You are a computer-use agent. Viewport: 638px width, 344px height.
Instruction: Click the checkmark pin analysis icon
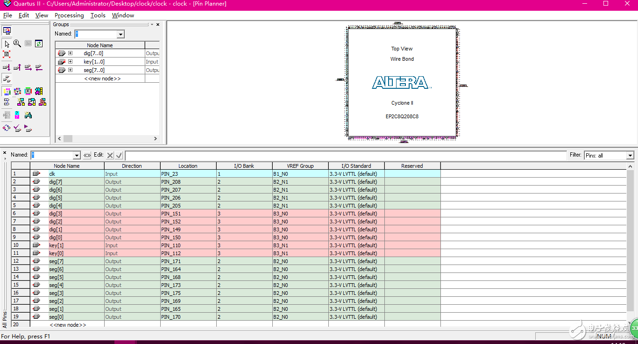pyautogui.click(x=17, y=128)
